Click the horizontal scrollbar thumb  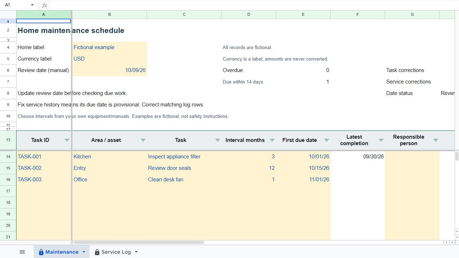point(138,243)
